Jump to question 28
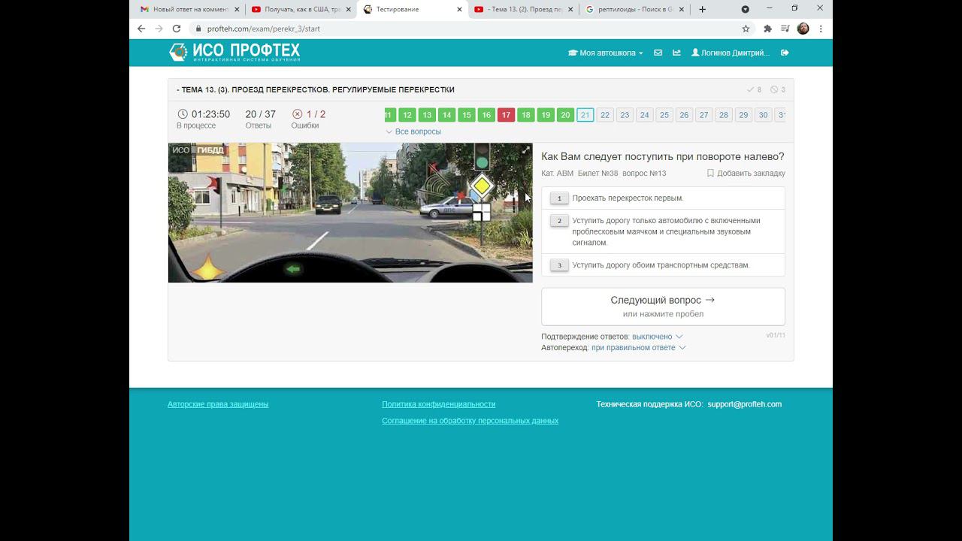Viewport: 962px width, 541px height. point(724,115)
